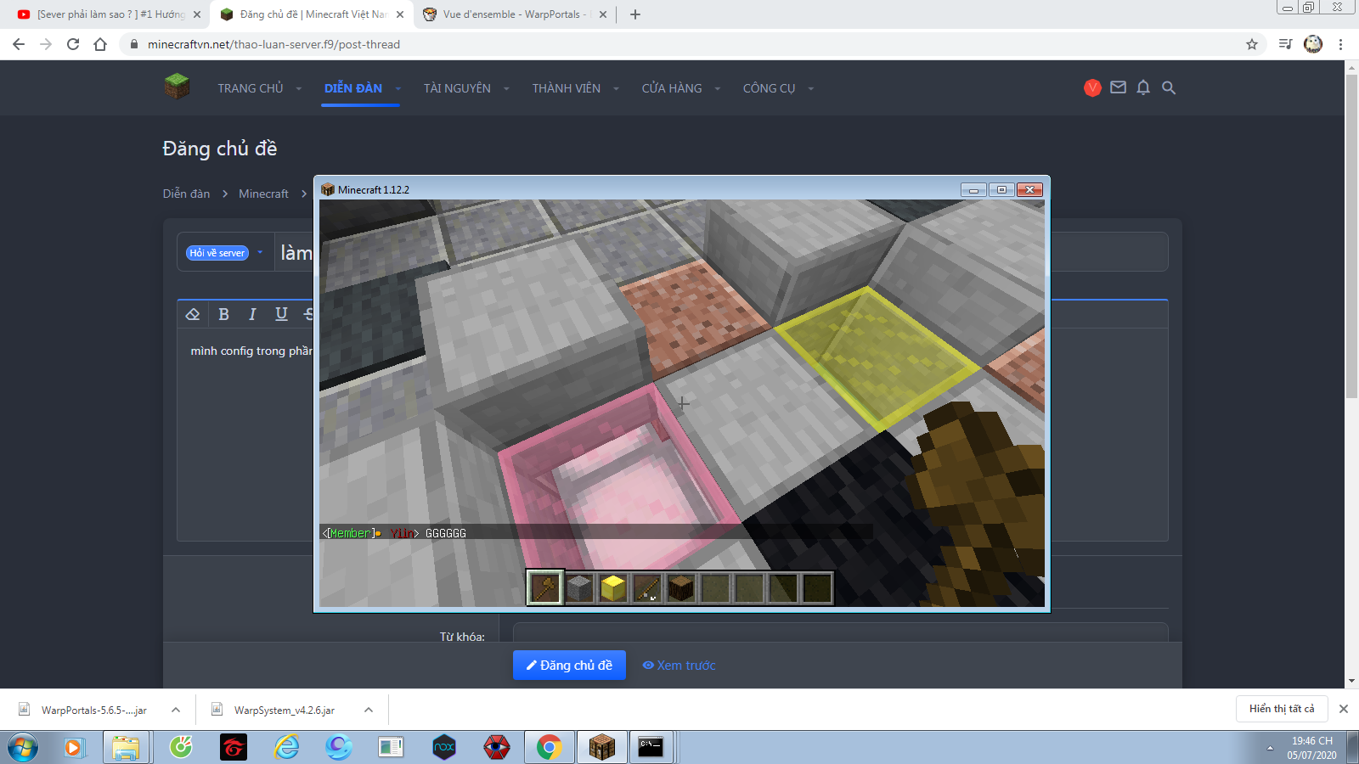Expand the TÀI NGUYÊN dropdown arrow
The image size is (1359, 764).
pos(506,88)
